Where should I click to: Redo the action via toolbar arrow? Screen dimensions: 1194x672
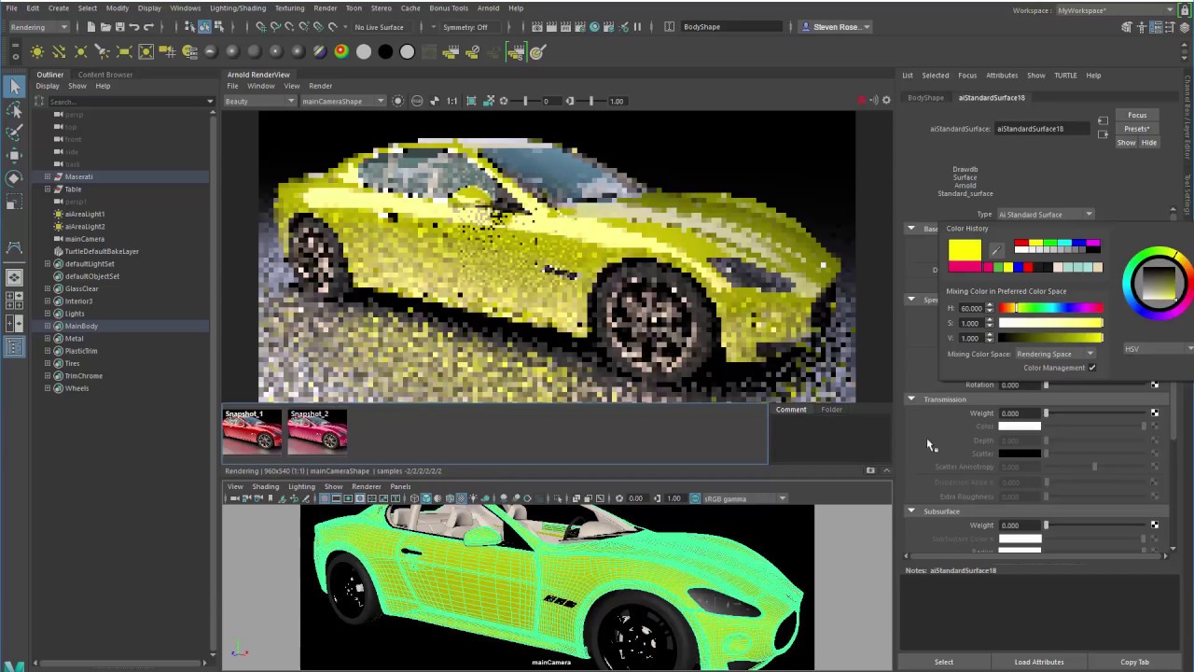(x=148, y=27)
